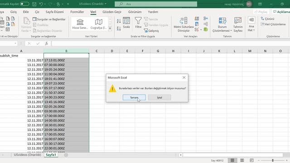Viewport: 290px width, 163px height.
Task: Click the Remove Duplicates icon
Action: (x=197, y=24)
